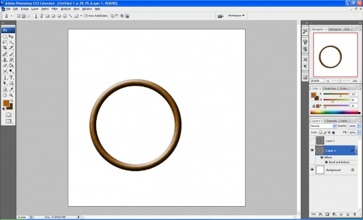The height and width of the screenshot is (220, 363).
Task: Switch to the Histogram tab
Action: 335,29
